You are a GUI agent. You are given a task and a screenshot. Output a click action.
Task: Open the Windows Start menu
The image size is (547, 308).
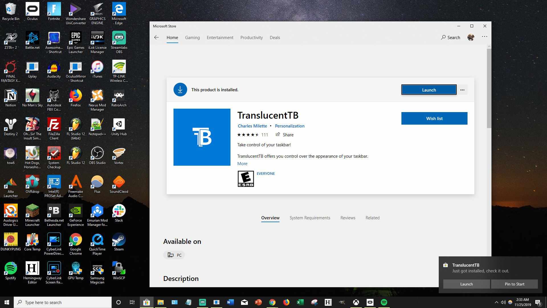pos(7,302)
